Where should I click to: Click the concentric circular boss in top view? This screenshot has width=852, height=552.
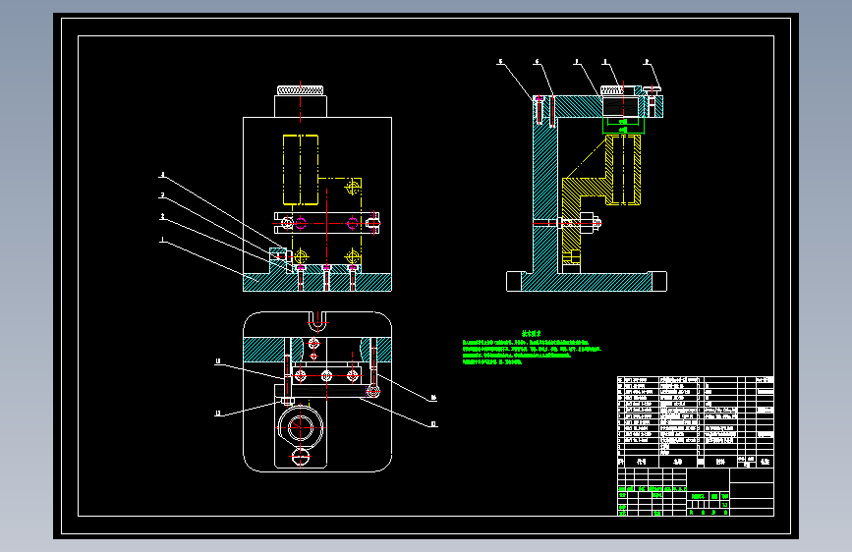pos(300,427)
